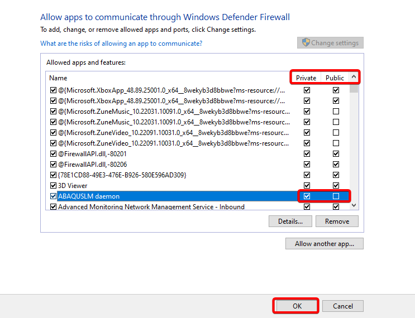This screenshot has width=415, height=318.
Task: Toggle Private checkbox for 3D Viewer
Action: pyautogui.click(x=307, y=186)
